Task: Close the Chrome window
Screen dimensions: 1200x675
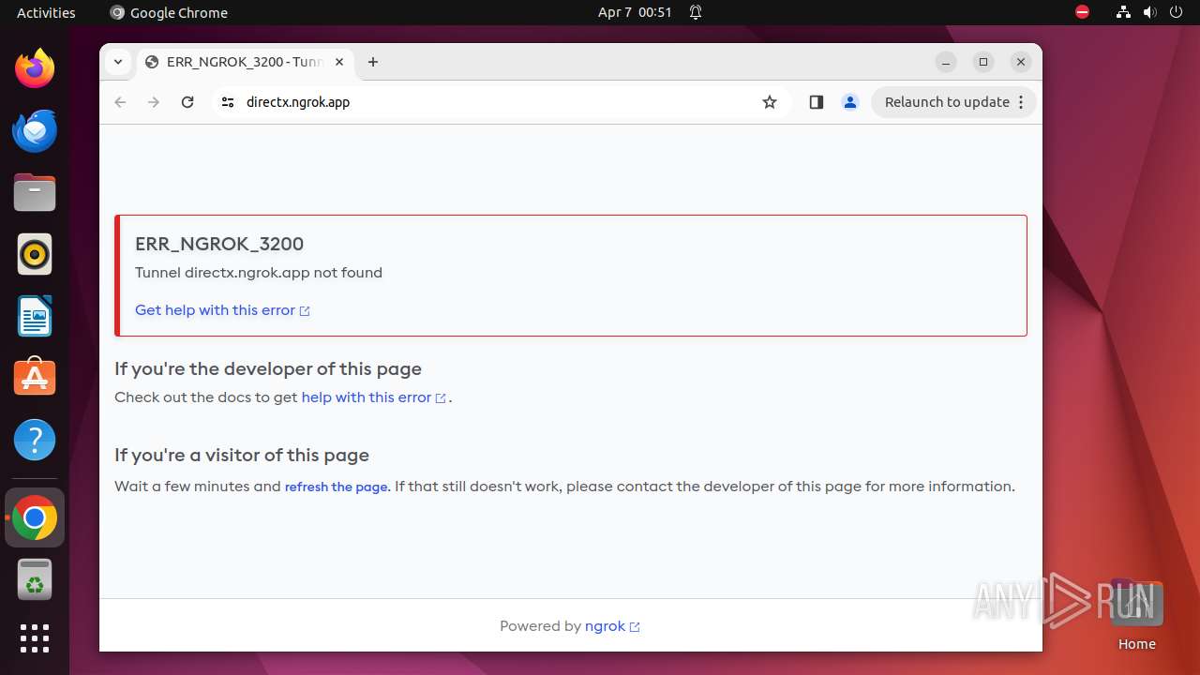Action: tap(1021, 62)
